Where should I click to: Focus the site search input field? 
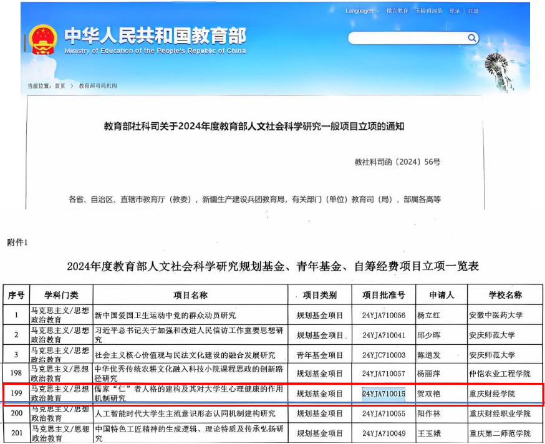pyautogui.click(x=407, y=38)
